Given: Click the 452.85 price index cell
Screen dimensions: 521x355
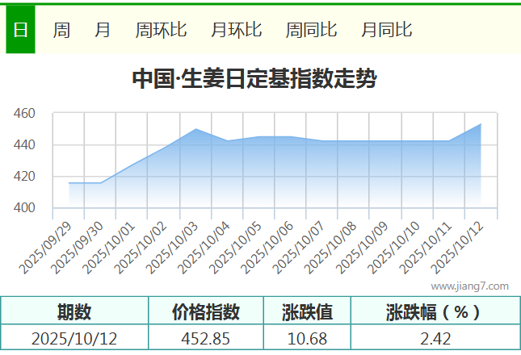Looking at the screenshot, I should tap(206, 338).
